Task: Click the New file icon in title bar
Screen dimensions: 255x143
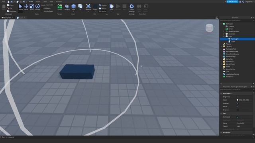Action: tap(8, 2)
